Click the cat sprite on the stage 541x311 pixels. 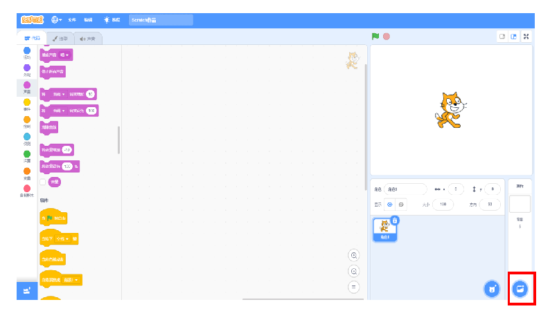[x=451, y=110]
